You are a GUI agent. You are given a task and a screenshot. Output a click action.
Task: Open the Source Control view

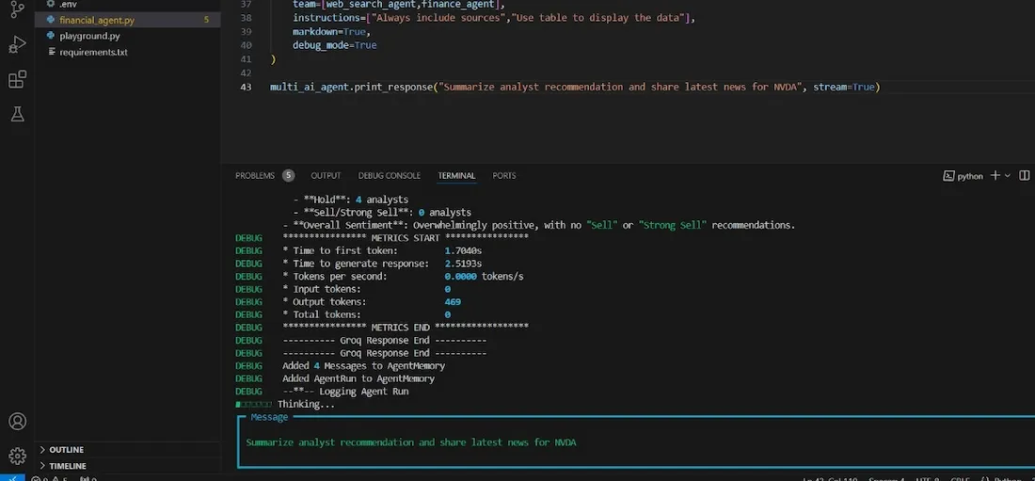17,9
